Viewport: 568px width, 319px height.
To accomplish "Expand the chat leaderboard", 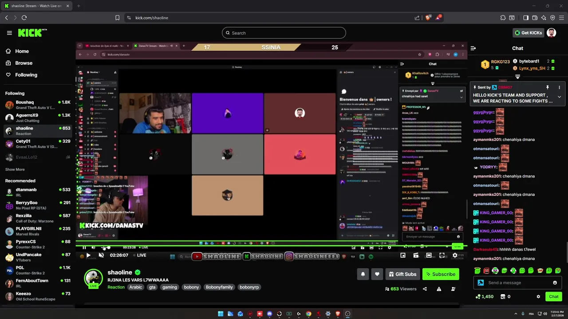I will [517, 77].
